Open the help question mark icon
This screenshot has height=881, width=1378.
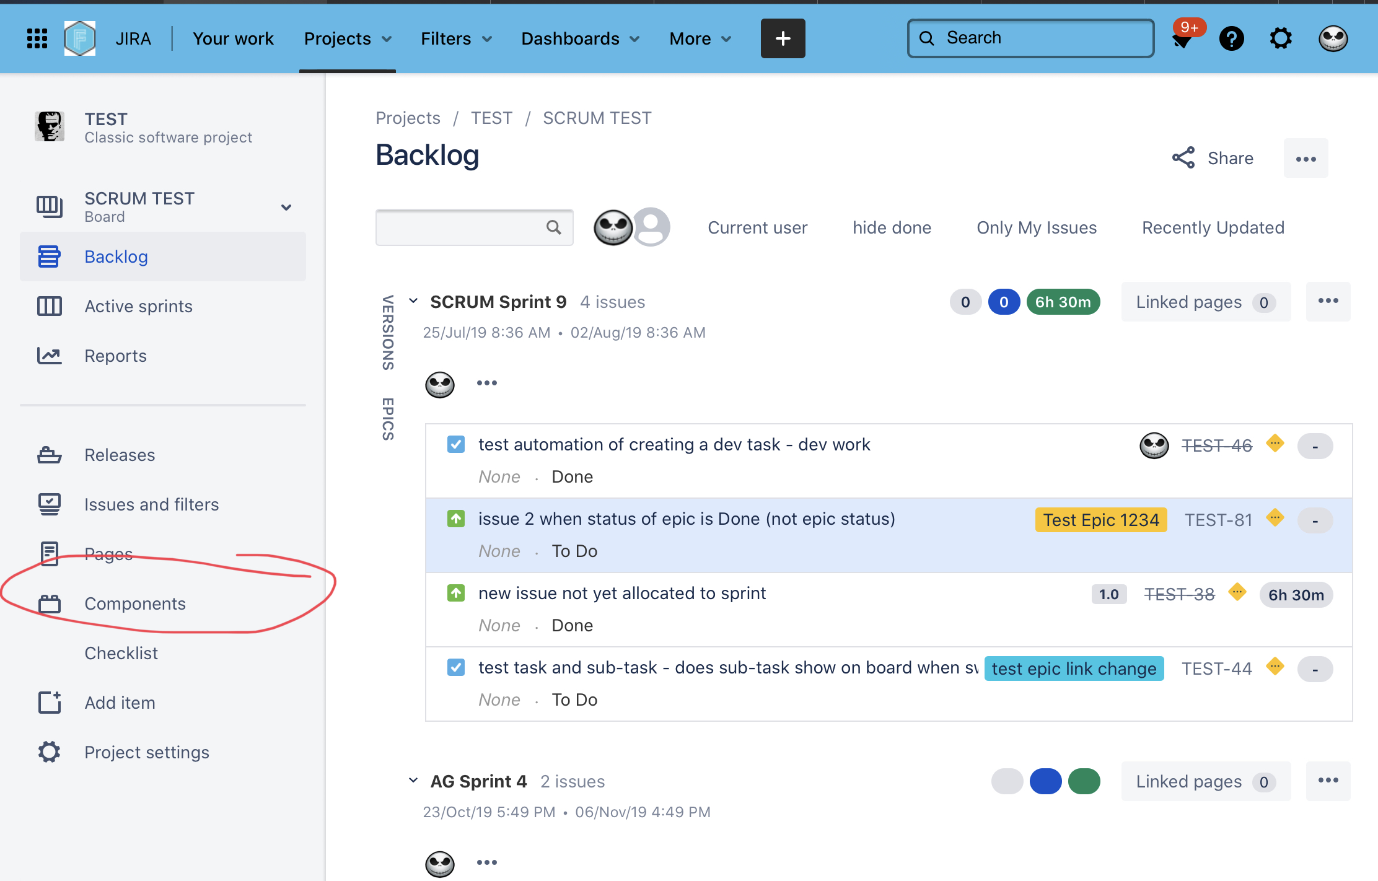[1231, 38]
